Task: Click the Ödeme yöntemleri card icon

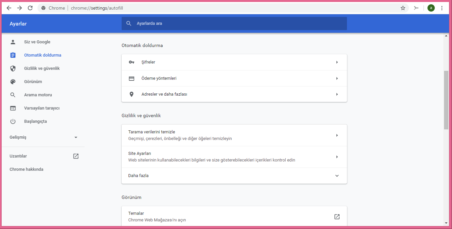Action: pyautogui.click(x=132, y=78)
